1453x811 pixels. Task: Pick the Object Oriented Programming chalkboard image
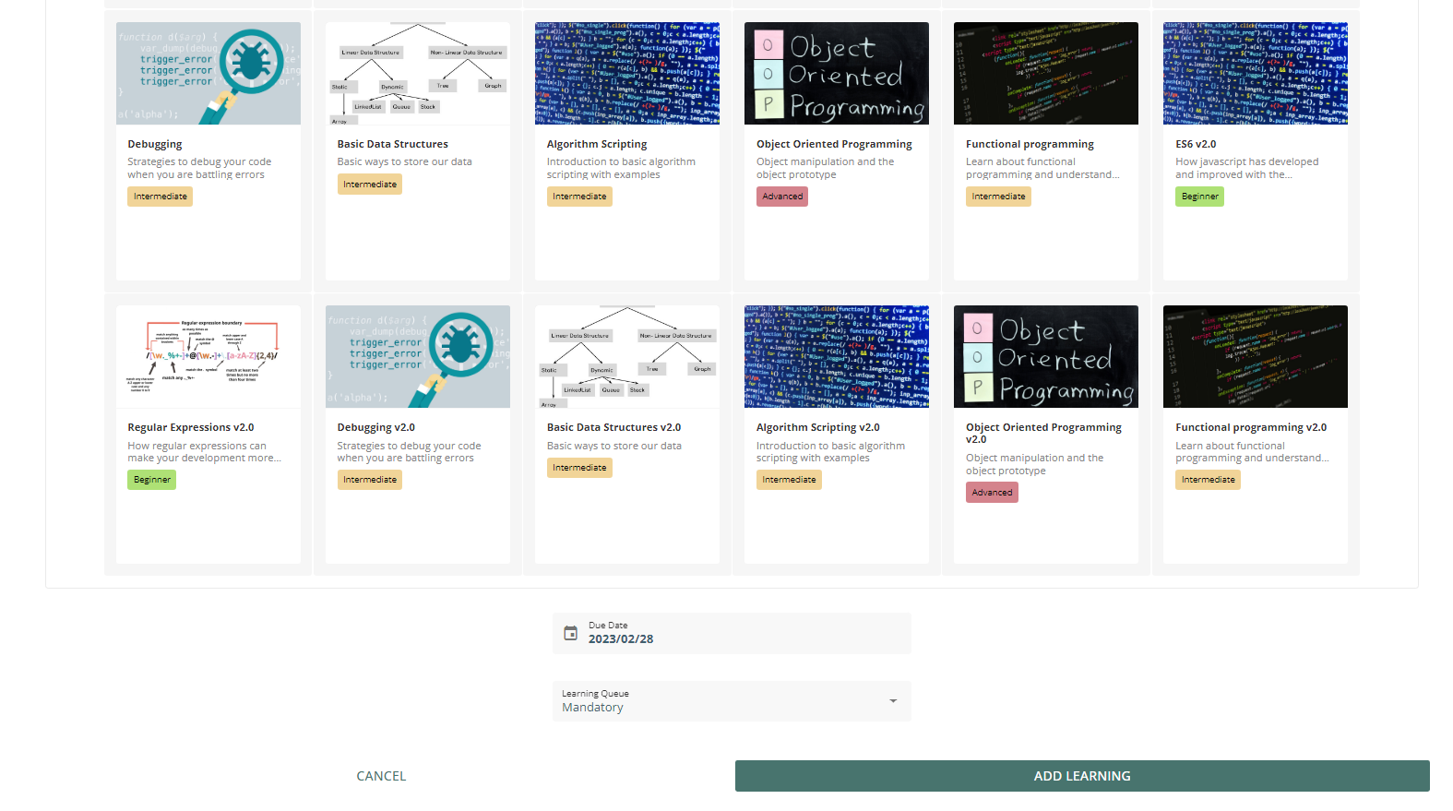tap(837, 74)
